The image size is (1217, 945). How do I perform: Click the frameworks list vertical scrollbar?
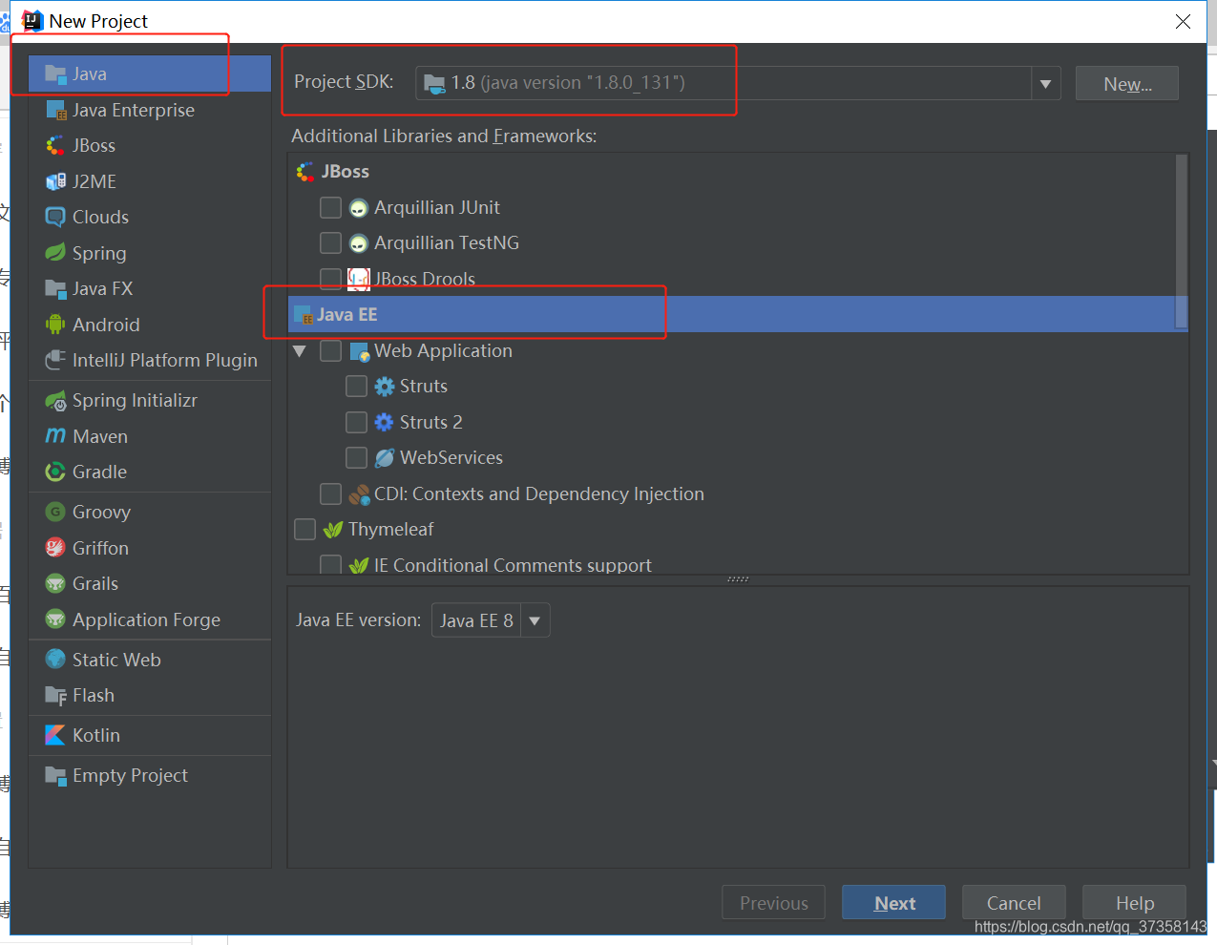1182,241
